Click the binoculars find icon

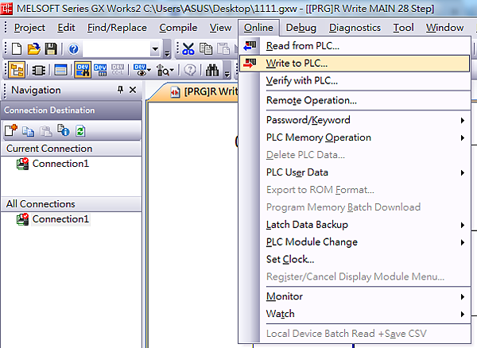pyautogui.click(x=212, y=70)
